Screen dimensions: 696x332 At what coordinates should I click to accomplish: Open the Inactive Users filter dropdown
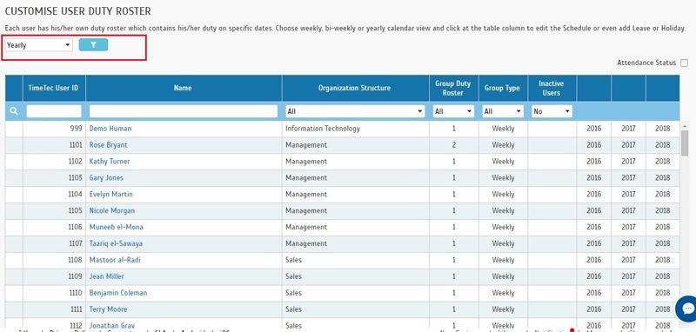[x=552, y=111]
